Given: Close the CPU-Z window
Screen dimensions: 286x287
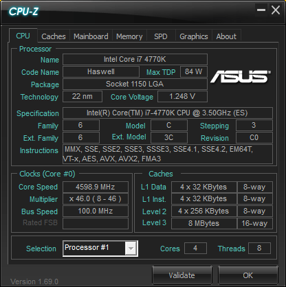Looking at the screenshot, I should 276,10.
